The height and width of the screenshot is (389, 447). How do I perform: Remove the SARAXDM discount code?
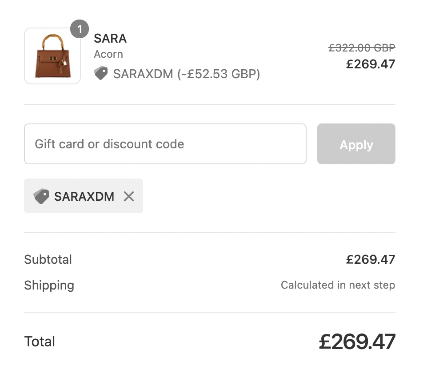pyautogui.click(x=129, y=196)
